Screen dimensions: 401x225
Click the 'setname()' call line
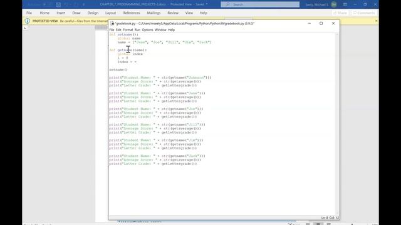[118, 69]
